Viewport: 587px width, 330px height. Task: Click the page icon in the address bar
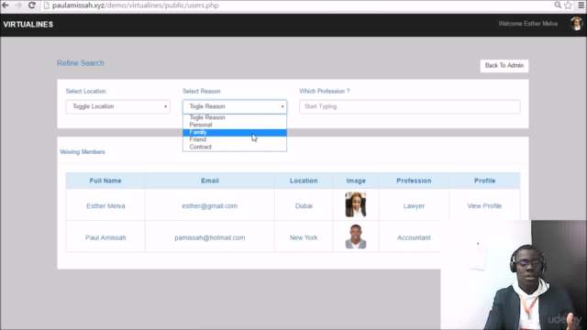(47, 5)
